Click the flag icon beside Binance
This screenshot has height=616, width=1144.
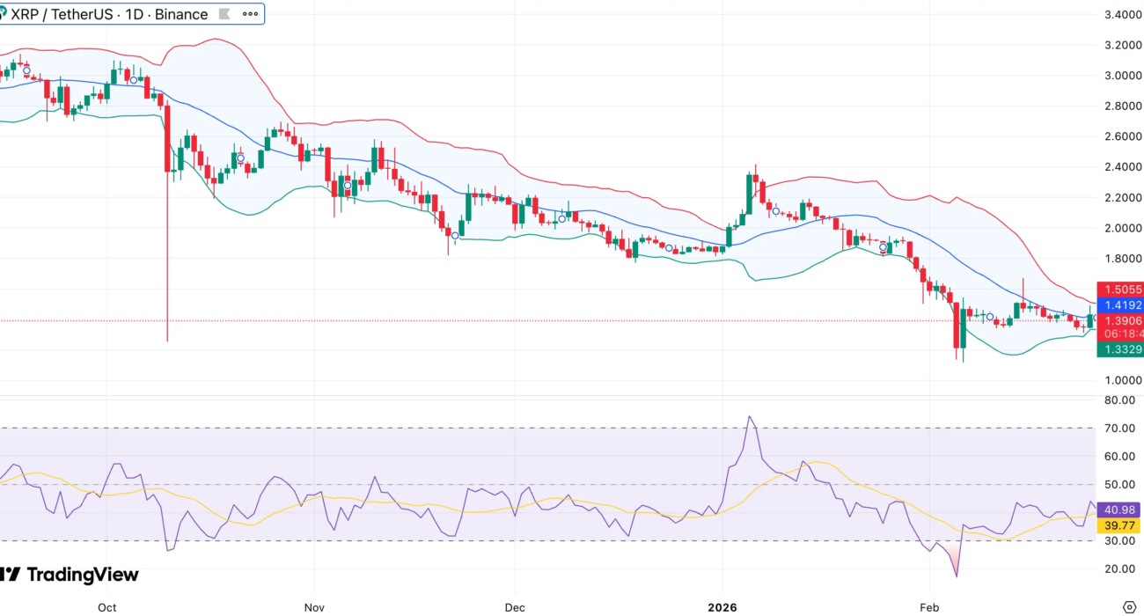coord(225,15)
